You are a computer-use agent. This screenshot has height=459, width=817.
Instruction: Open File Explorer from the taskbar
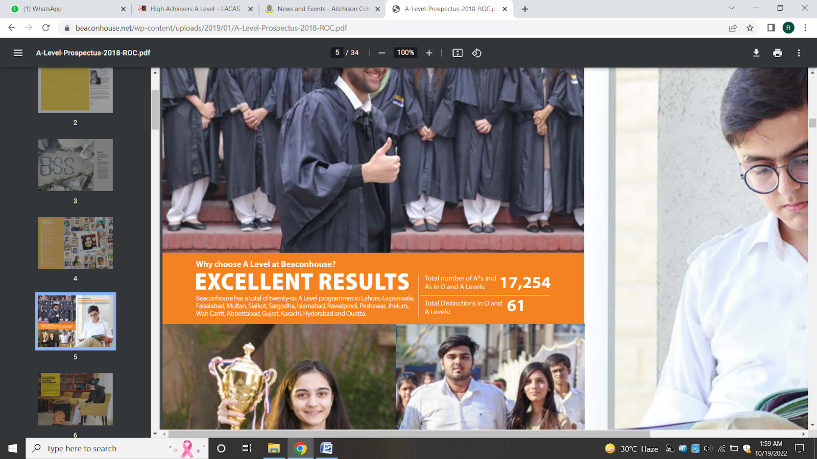tap(274, 448)
